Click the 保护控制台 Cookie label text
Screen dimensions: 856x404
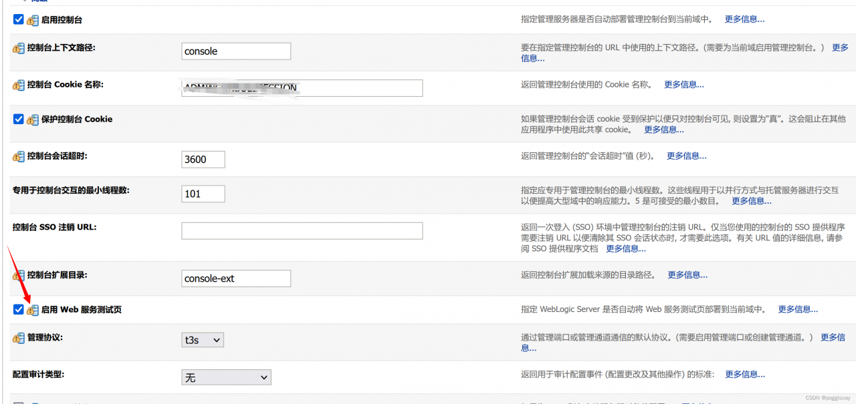pyautogui.click(x=77, y=120)
